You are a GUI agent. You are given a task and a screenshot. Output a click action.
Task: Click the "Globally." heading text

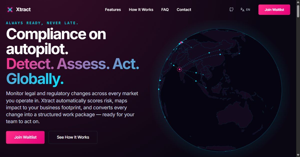pyautogui.click(x=35, y=79)
